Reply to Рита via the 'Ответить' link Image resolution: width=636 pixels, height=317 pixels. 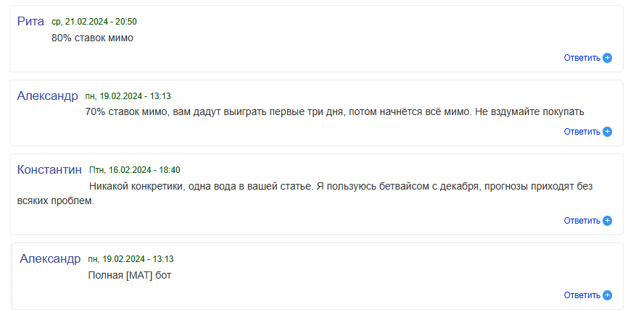coord(582,58)
